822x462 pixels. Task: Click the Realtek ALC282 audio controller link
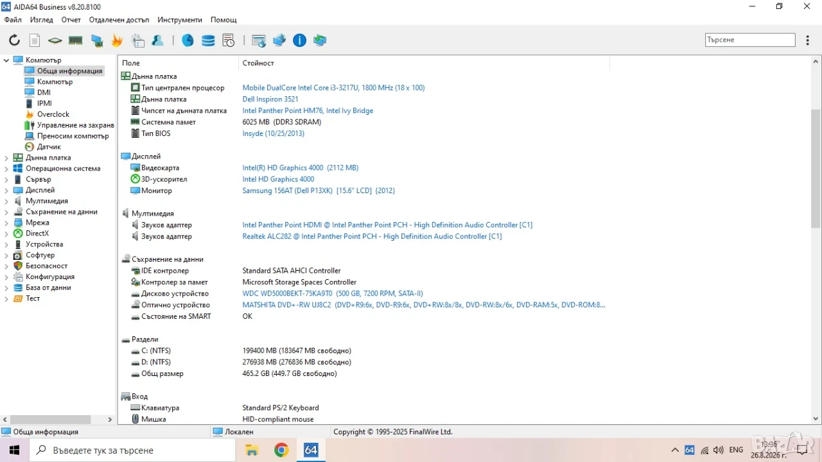click(372, 236)
